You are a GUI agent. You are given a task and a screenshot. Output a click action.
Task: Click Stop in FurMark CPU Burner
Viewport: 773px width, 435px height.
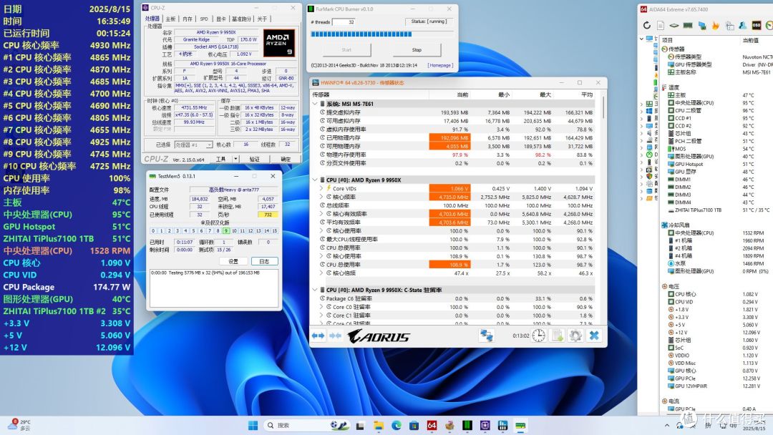tap(417, 50)
